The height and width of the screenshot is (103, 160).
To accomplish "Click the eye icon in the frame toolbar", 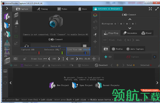I will pyautogui.click(x=37, y=65).
